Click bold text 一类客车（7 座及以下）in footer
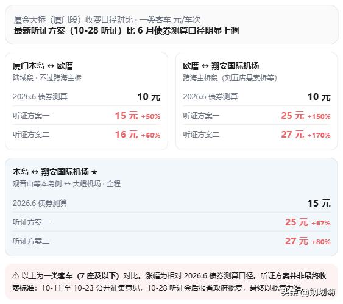This screenshot has width=343, height=304. coord(82,276)
